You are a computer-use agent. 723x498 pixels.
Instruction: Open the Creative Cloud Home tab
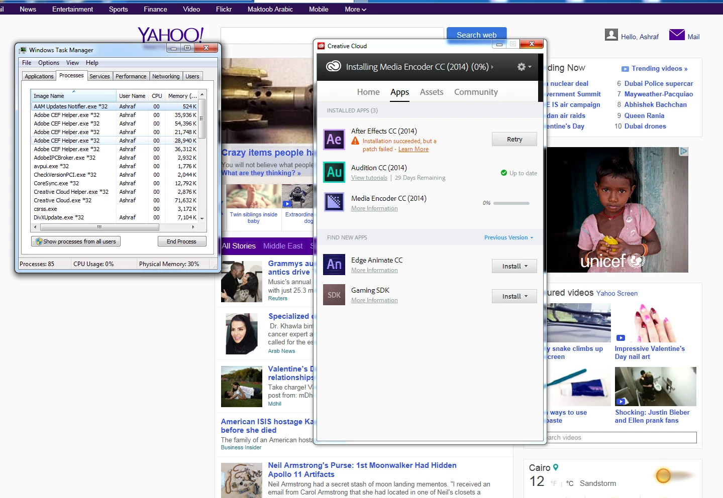(368, 92)
